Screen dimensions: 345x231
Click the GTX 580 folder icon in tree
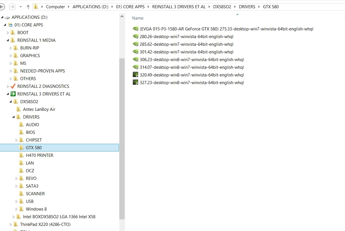pyautogui.click(x=22, y=148)
